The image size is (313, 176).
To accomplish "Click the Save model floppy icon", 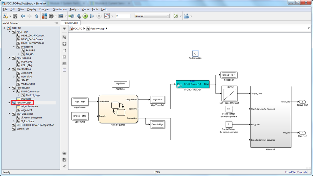I will coord(15,16).
